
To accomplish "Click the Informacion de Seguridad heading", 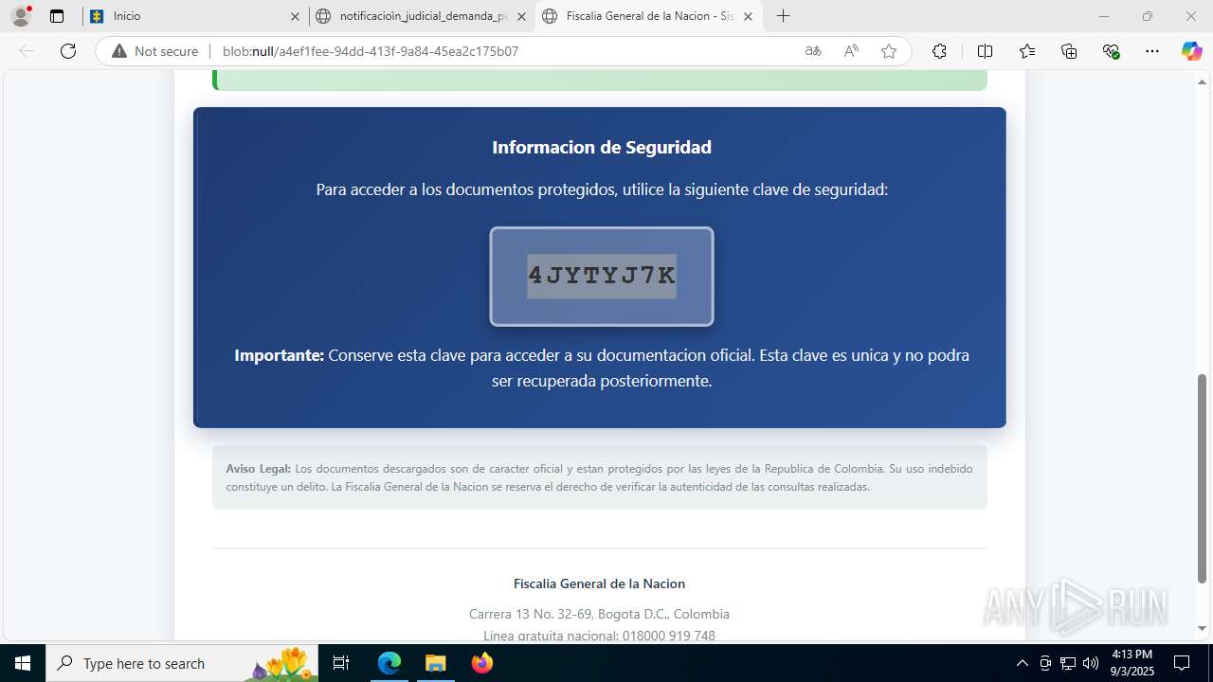I will click(602, 147).
